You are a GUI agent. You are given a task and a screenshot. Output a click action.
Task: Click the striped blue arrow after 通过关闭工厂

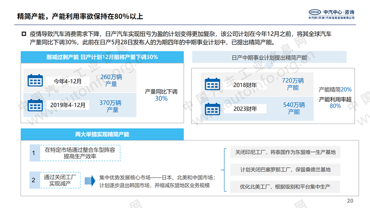click(90, 181)
